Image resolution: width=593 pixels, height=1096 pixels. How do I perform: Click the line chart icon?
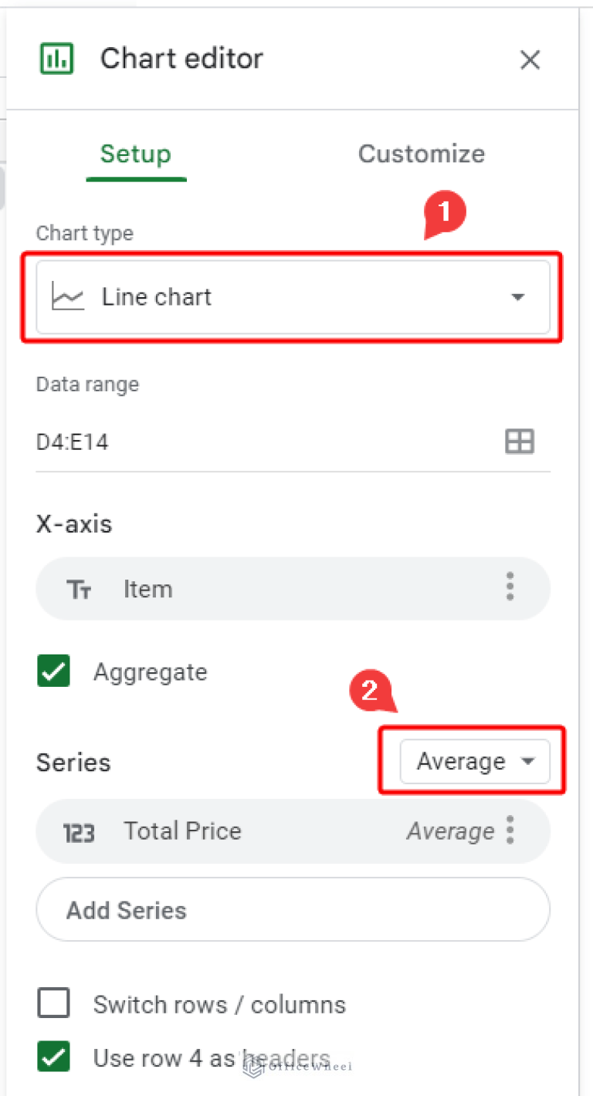point(68,297)
